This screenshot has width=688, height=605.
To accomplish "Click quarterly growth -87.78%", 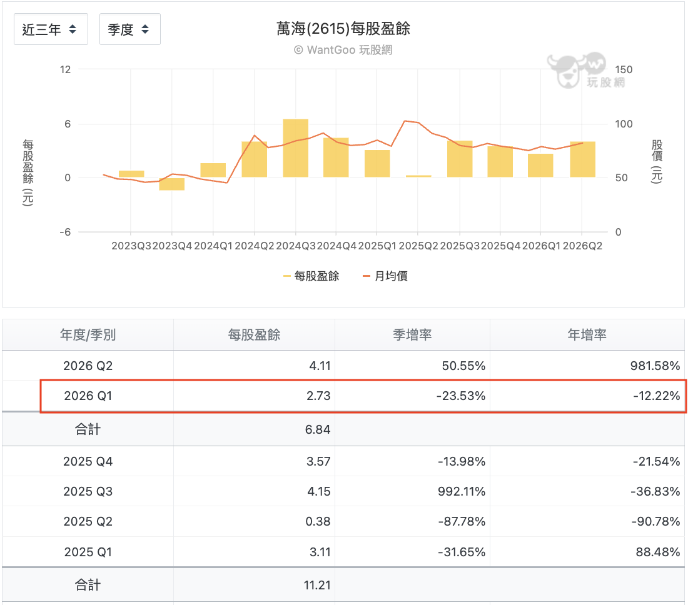I will pyautogui.click(x=462, y=521).
